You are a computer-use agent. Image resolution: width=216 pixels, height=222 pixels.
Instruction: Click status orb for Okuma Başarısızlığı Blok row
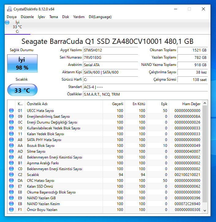click(11, 192)
